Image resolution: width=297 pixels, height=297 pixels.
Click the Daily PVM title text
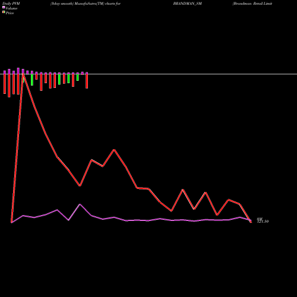coord(11,4)
